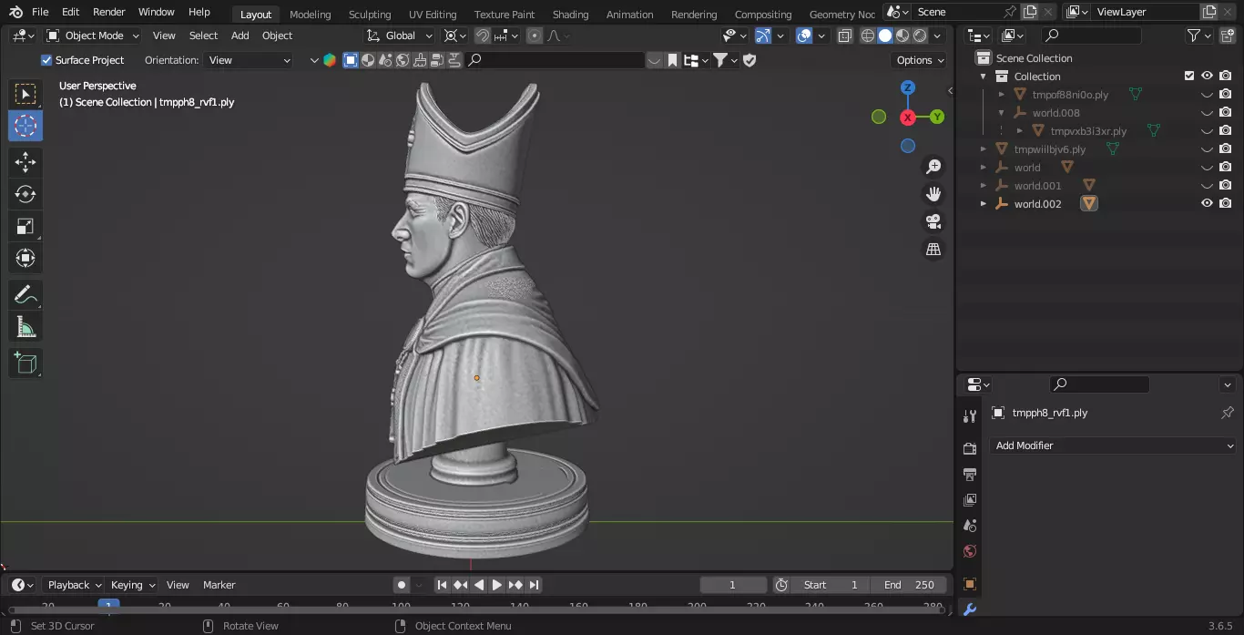Screen dimensions: 1244x635
Task: Expand the Add Modifier dropdown
Action: 1113,446
